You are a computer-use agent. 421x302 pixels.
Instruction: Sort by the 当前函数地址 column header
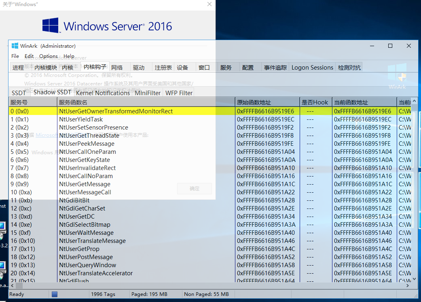point(365,102)
